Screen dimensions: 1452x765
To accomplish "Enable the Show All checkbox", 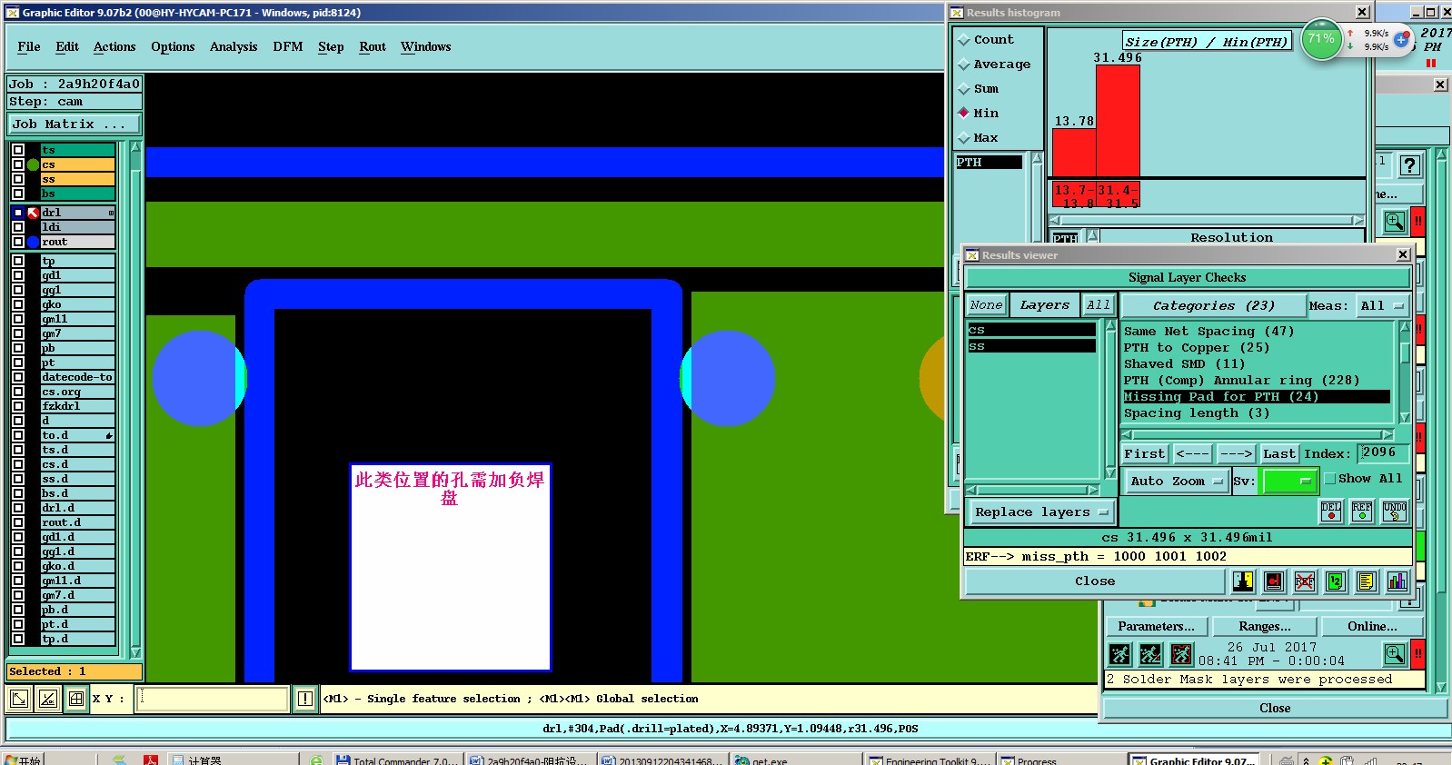I will [x=1330, y=479].
